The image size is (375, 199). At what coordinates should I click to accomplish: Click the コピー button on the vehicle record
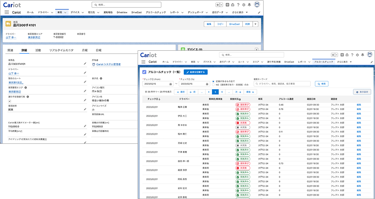click(220, 24)
